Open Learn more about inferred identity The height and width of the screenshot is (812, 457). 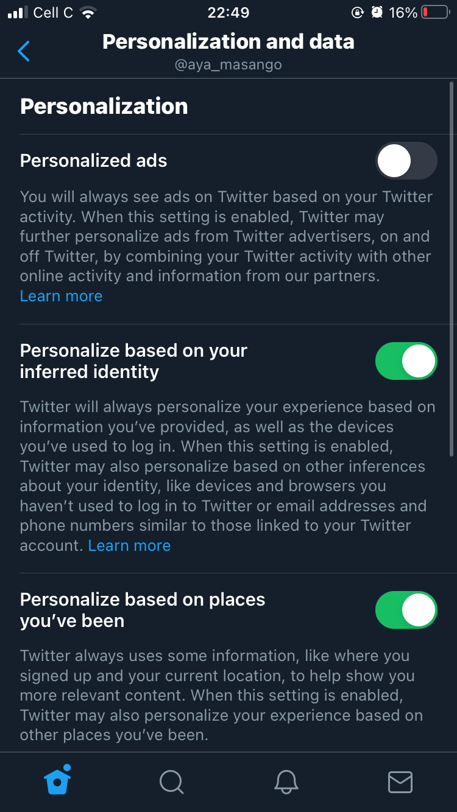point(129,545)
